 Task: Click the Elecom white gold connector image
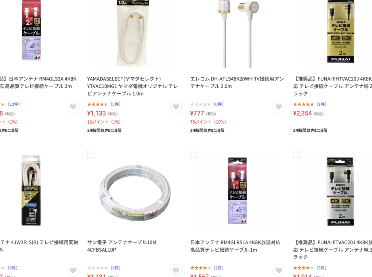point(237,34)
